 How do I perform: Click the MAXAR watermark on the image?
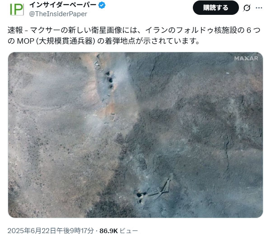(x=246, y=58)
